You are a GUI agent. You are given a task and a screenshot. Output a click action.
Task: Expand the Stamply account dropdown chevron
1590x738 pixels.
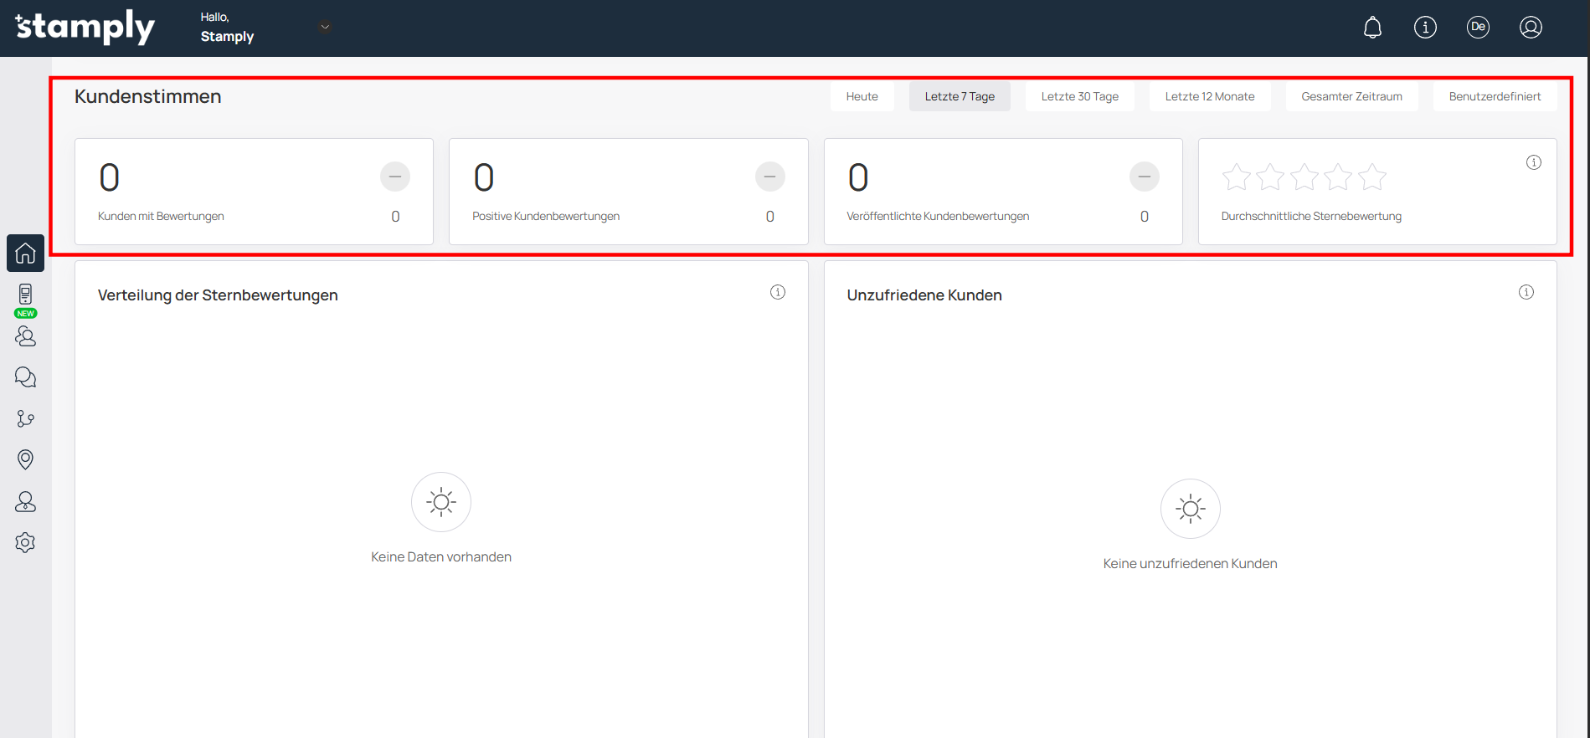[325, 27]
